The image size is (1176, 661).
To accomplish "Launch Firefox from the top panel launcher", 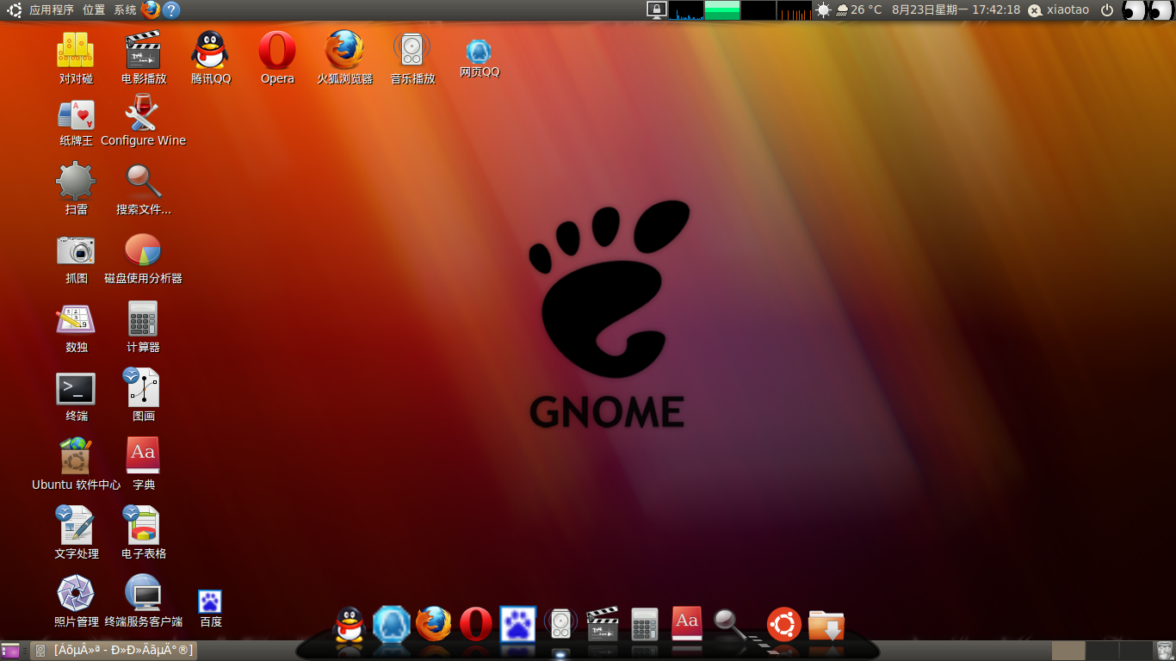I will [151, 10].
